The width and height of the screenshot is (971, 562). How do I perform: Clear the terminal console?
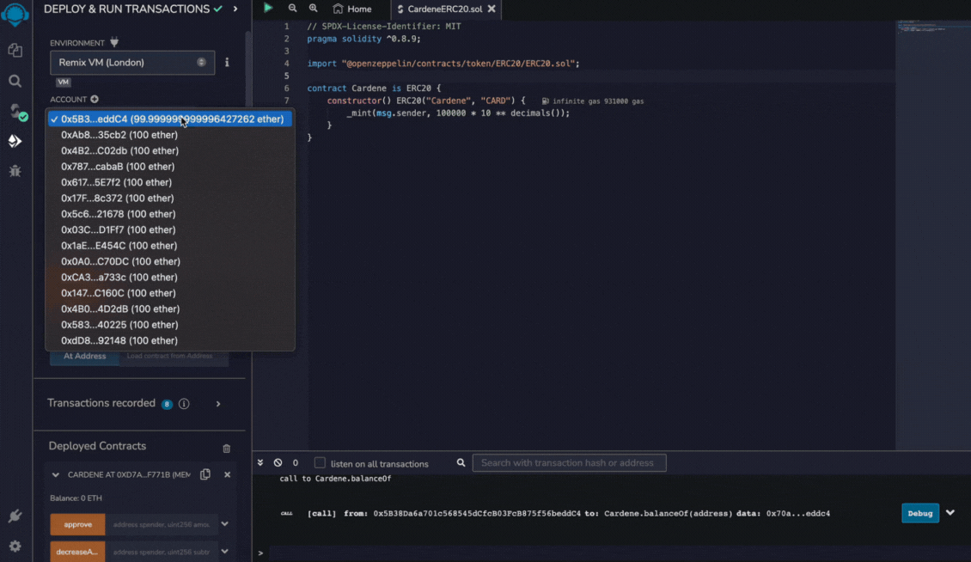[278, 463]
